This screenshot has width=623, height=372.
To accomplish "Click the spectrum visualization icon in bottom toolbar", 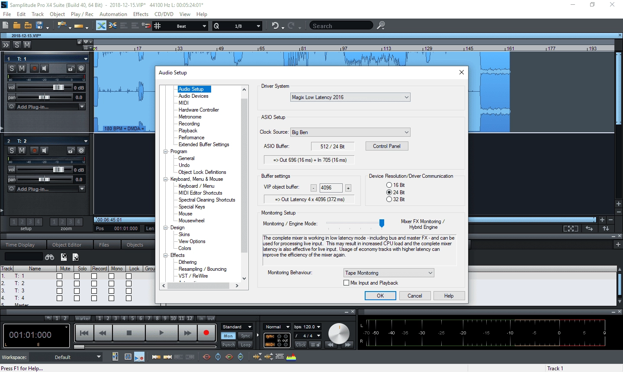I will (291, 357).
